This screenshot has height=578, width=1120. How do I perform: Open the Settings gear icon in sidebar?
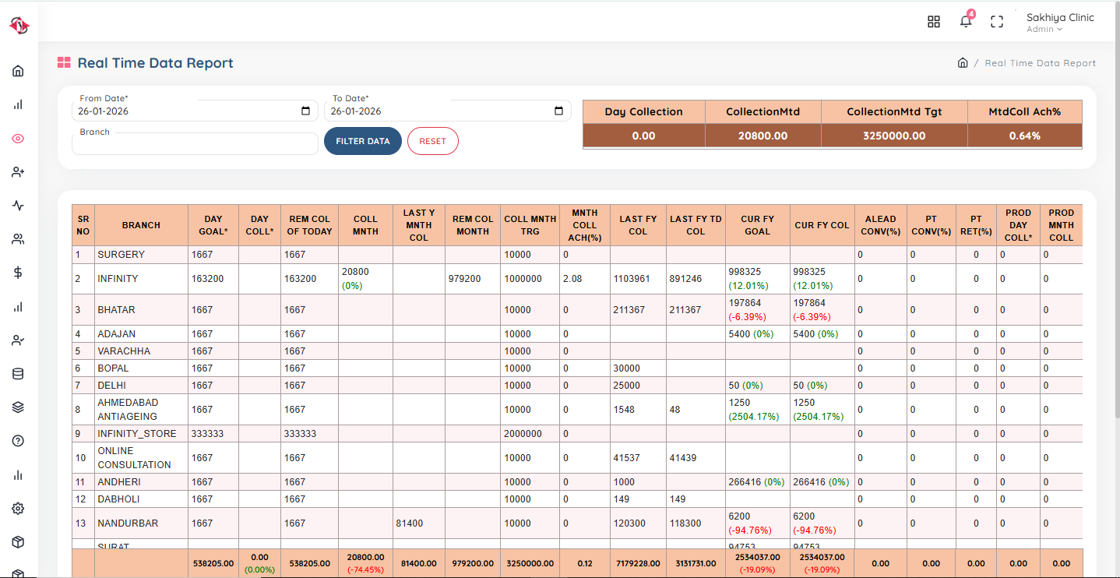pos(17,508)
